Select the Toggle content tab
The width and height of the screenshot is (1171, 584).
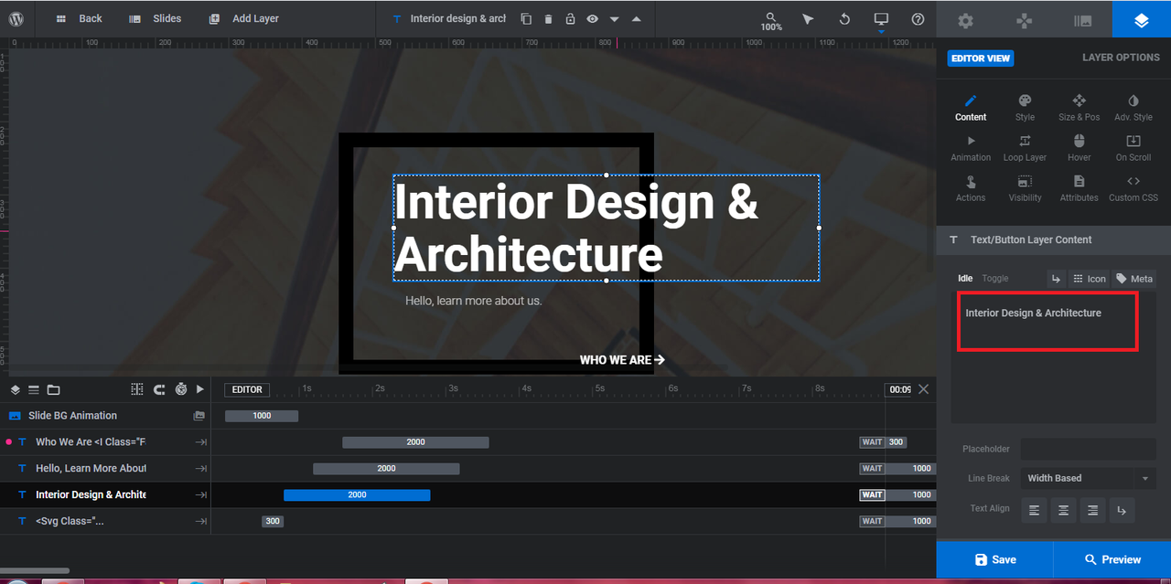995,279
